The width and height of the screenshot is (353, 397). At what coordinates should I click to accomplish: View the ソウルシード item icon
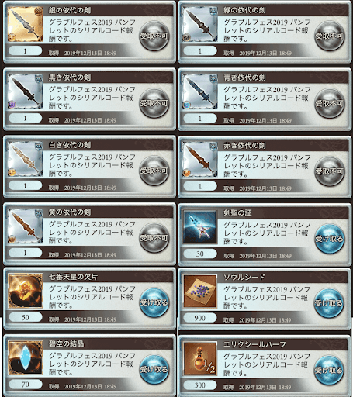tap(200, 292)
